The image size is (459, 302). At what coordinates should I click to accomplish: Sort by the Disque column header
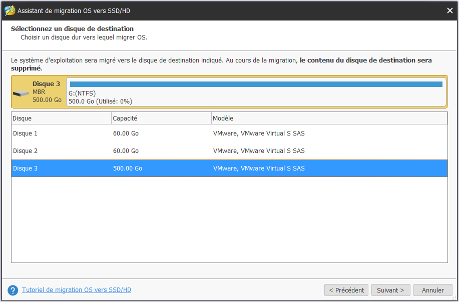click(x=61, y=118)
